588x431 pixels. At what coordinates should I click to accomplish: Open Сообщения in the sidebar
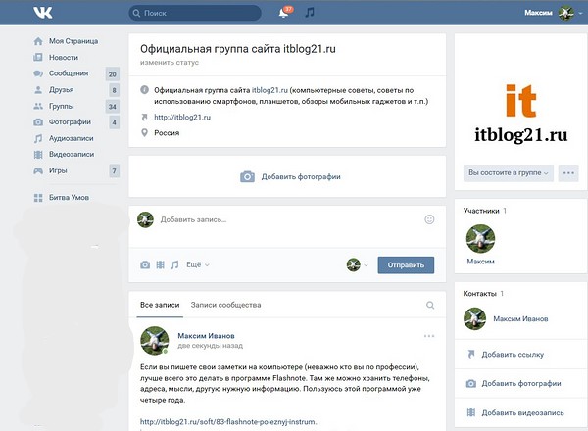click(x=69, y=73)
